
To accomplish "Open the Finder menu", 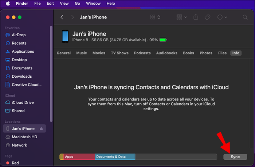I will click(22, 3).
